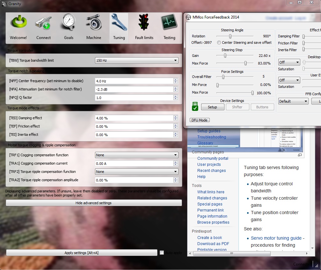Open the Goals gauge icon tab
This screenshot has width=321, height=270.
point(69,28)
